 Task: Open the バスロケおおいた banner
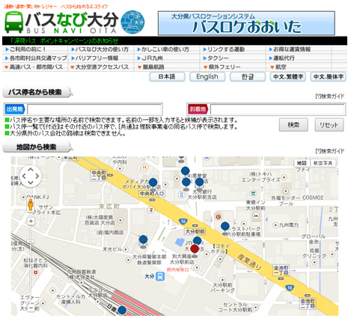pyautogui.click(x=246, y=23)
